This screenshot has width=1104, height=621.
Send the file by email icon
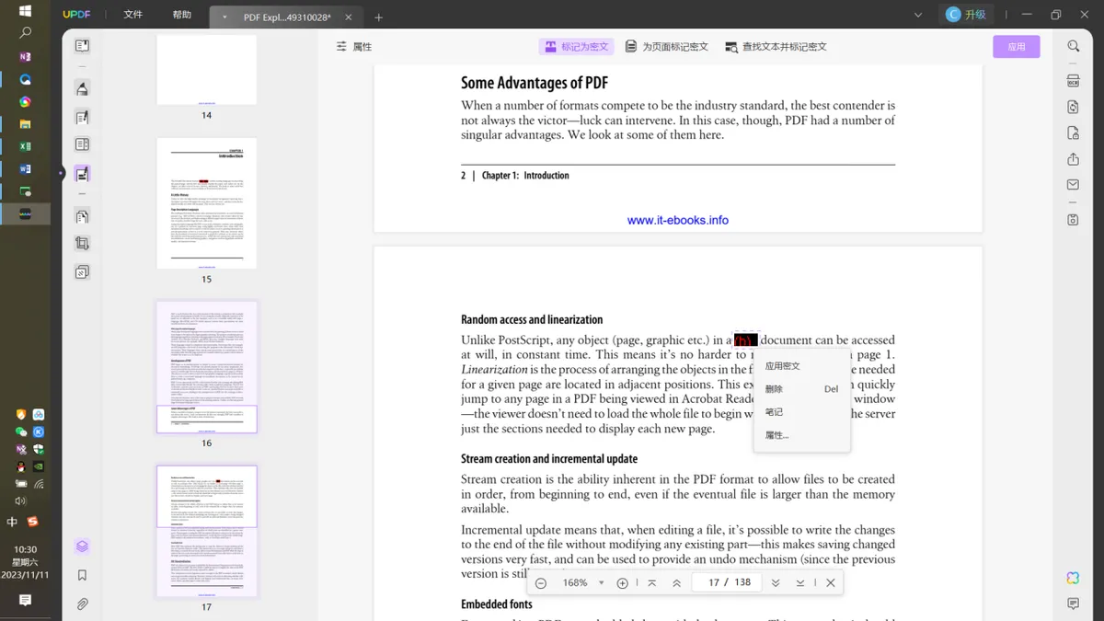(x=1073, y=185)
